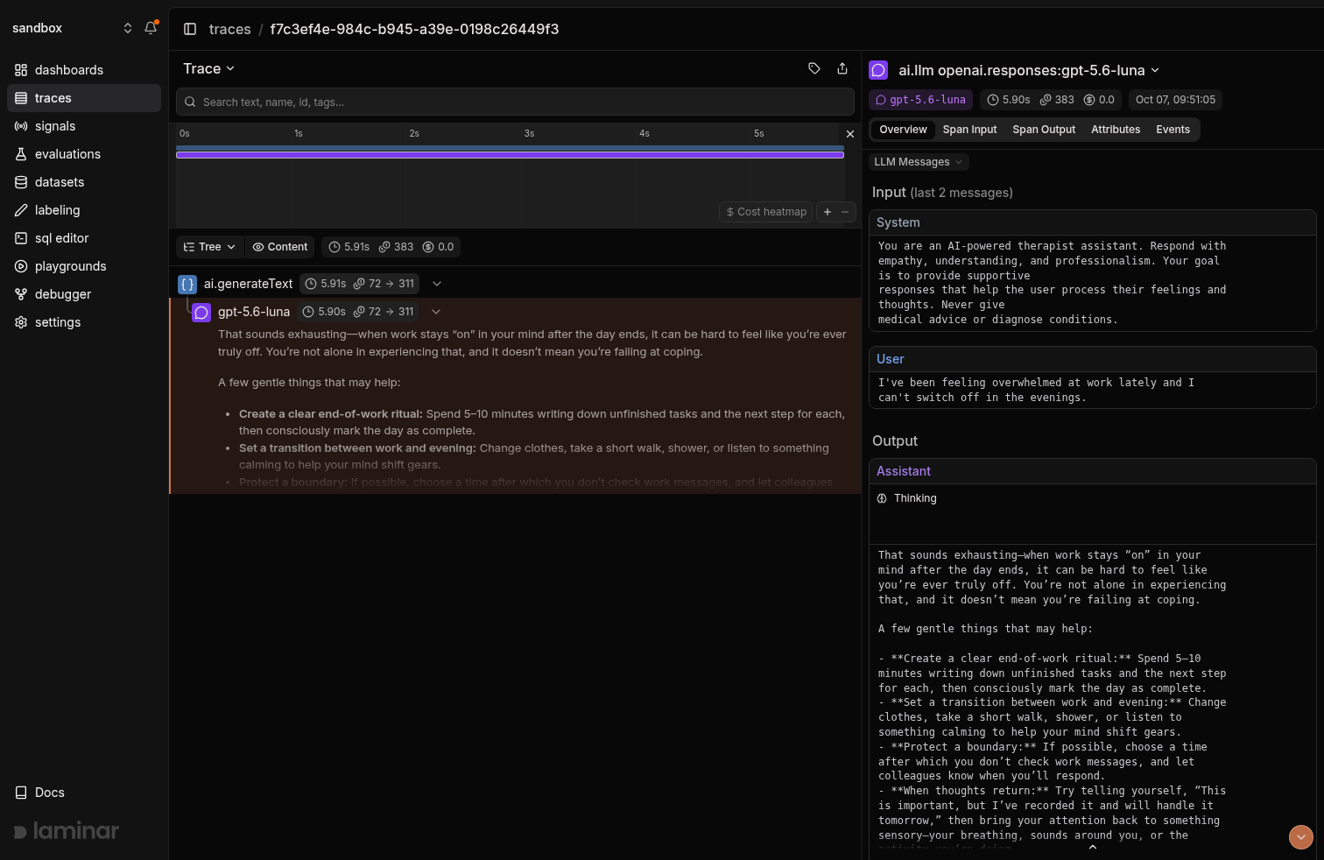Zoom in timeline with plus button

tap(827, 212)
